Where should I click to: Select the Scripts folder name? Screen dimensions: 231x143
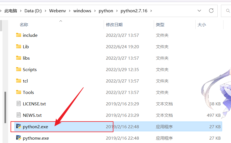coord(30,70)
